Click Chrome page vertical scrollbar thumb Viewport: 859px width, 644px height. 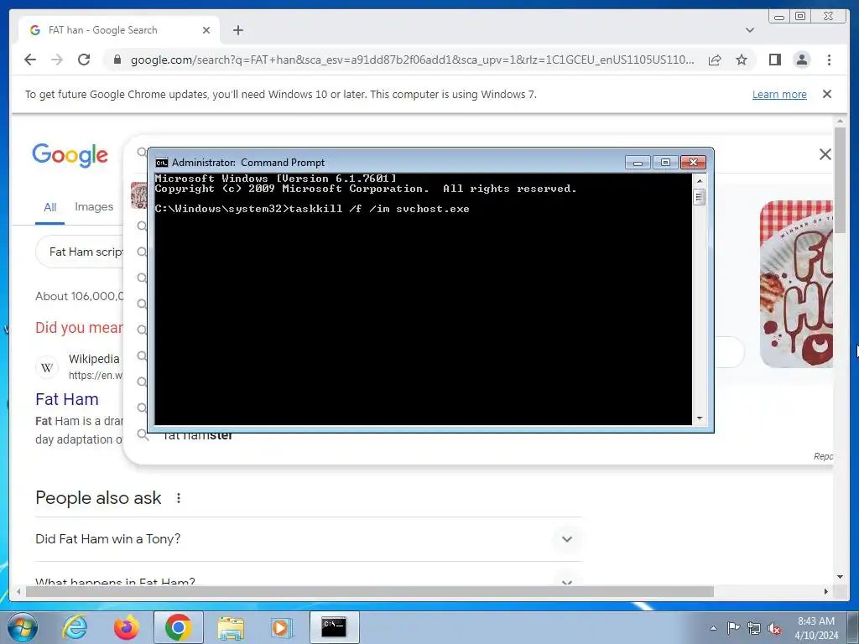point(841,179)
